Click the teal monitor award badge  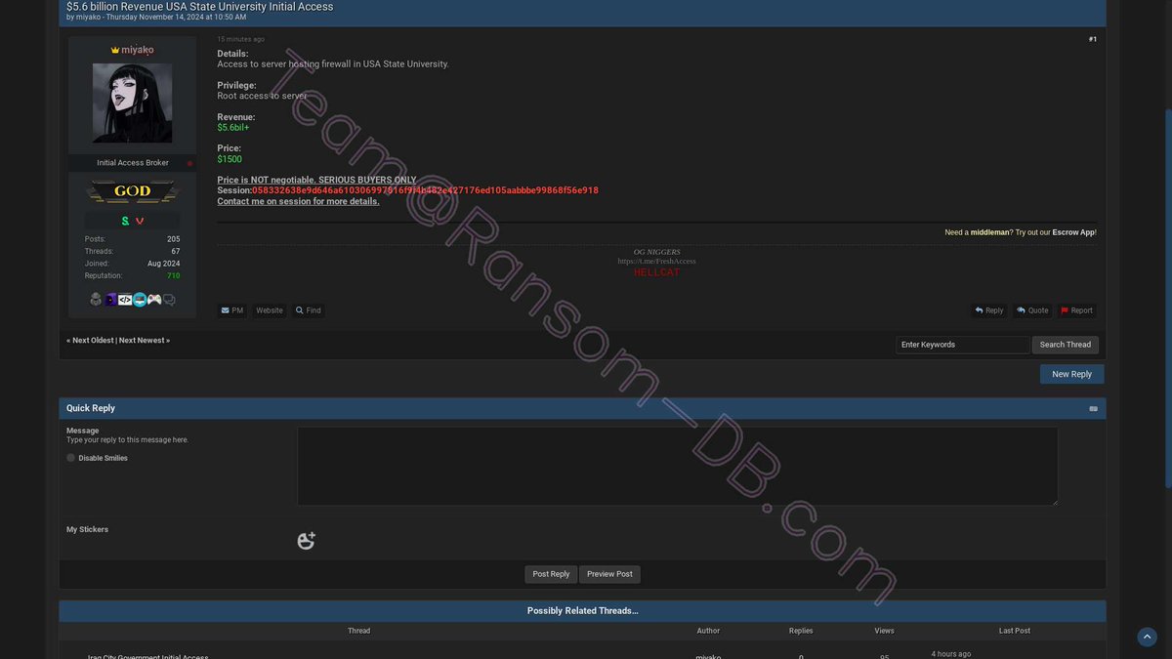140,300
